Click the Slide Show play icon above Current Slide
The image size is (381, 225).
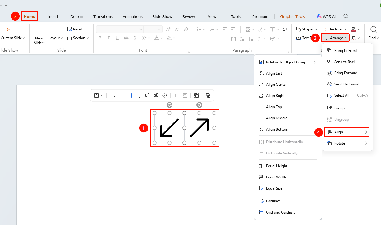pyautogui.click(x=8, y=30)
